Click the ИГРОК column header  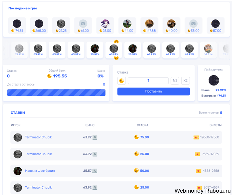pos(16,125)
